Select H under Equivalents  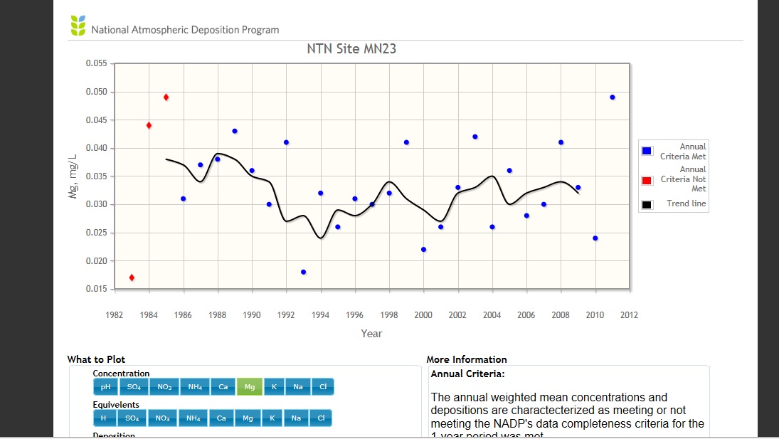click(104, 418)
